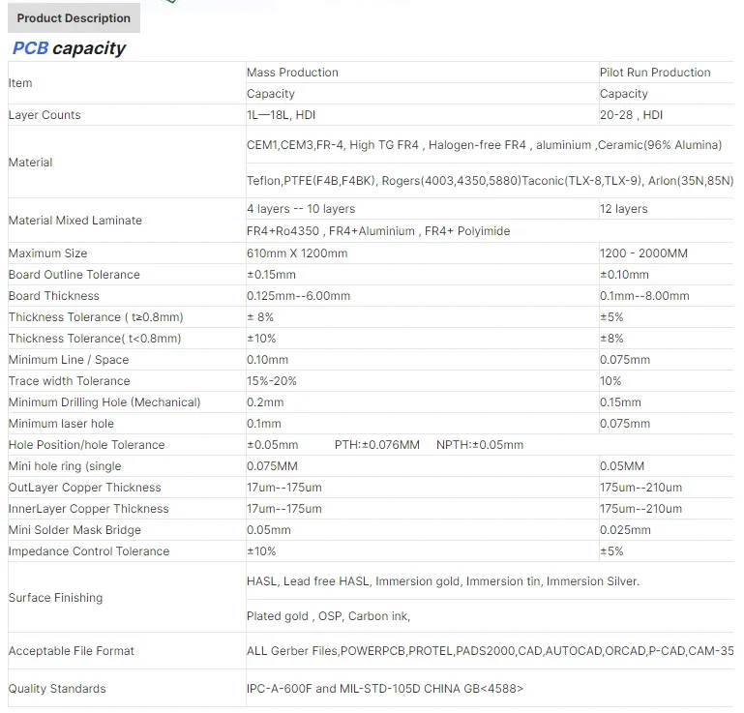Screen dimensions: 744x713
Task: Click 'Board Outline Tolerance' label
Action: (x=74, y=274)
